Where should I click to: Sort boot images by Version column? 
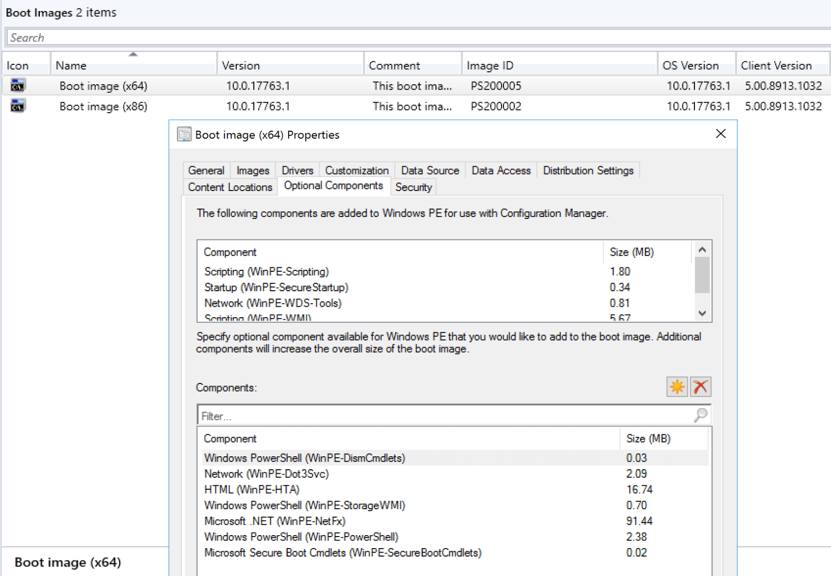(x=241, y=65)
